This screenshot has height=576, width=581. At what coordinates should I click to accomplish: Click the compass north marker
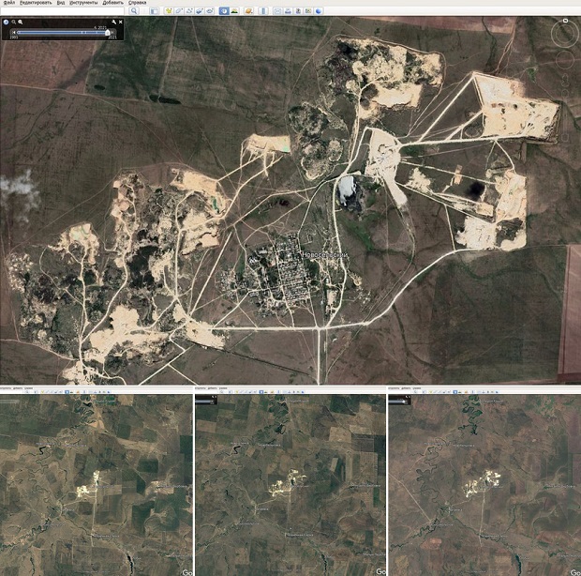click(x=565, y=21)
